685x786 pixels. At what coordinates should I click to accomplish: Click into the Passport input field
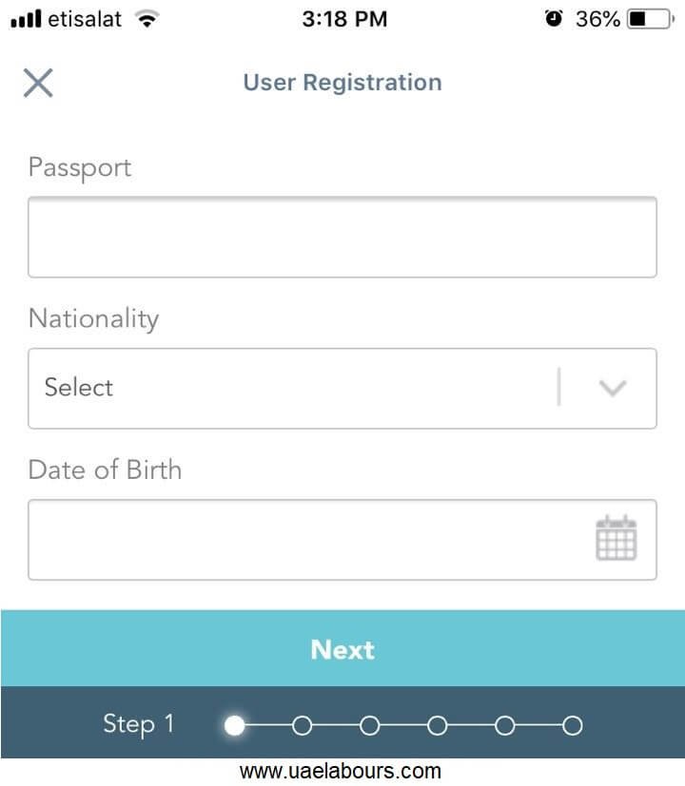point(342,237)
